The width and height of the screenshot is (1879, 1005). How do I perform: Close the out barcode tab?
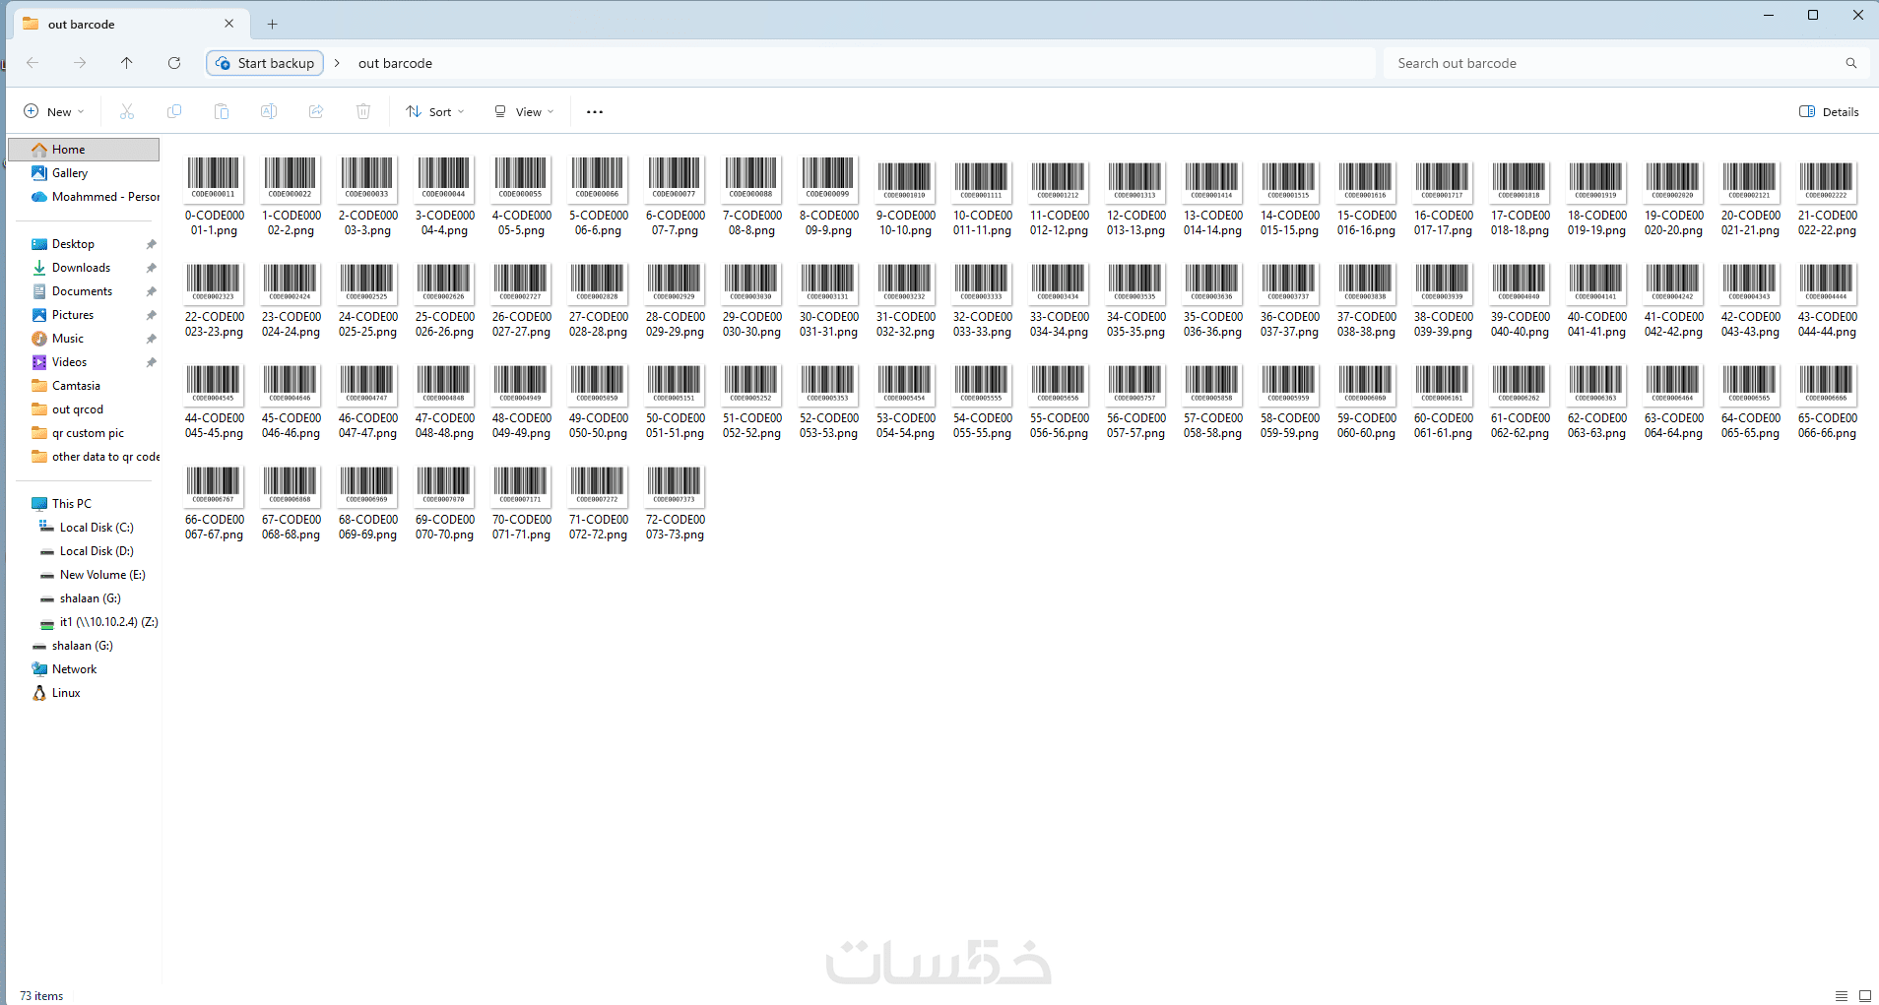[x=229, y=24]
